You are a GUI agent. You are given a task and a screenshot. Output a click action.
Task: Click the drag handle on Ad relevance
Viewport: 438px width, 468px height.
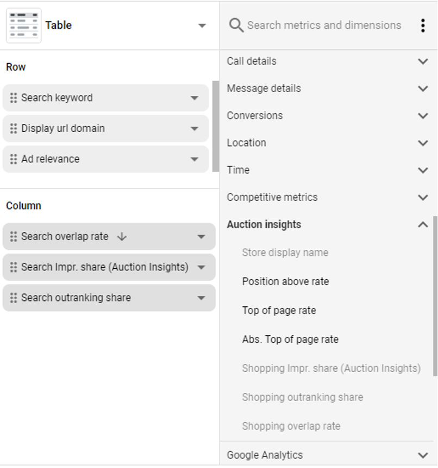(15, 159)
